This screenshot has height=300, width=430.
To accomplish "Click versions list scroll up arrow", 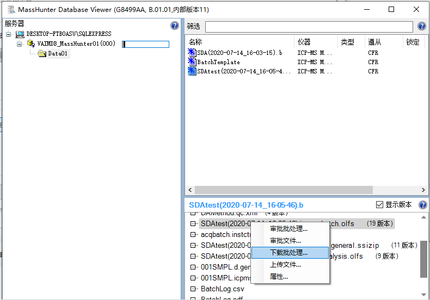I will (x=423, y=217).
